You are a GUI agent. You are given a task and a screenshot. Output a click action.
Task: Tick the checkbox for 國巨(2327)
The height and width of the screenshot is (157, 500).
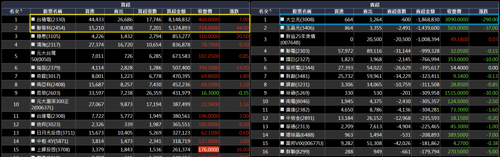[282, 59]
